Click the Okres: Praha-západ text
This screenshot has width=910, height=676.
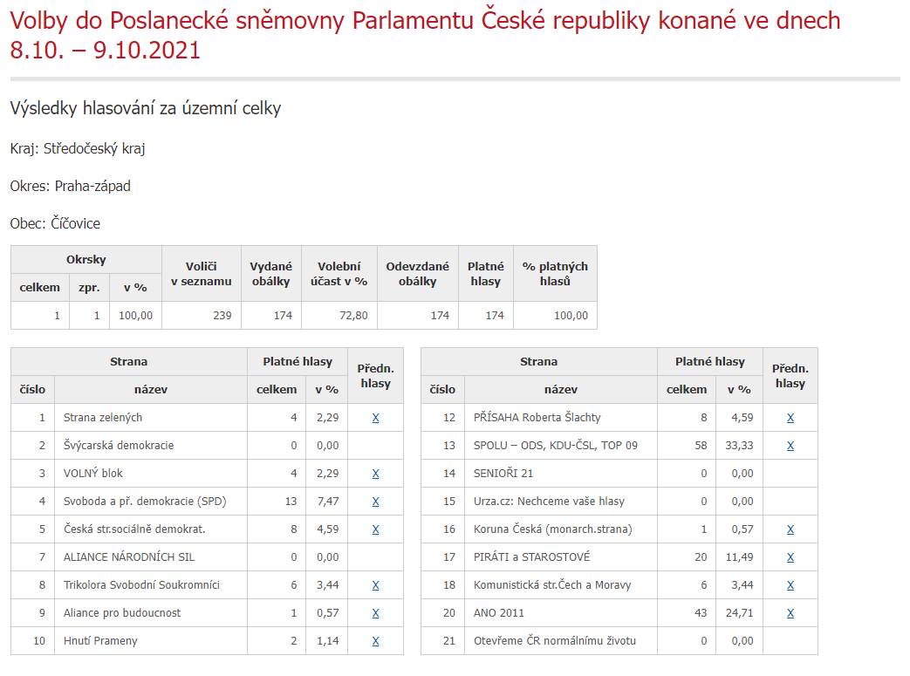(x=71, y=186)
